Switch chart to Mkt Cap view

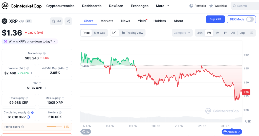click(x=100, y=33)
